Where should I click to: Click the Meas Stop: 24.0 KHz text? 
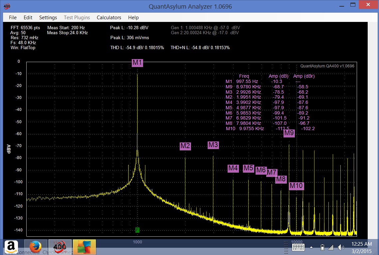pyautogui.click(x=68, y=33)
